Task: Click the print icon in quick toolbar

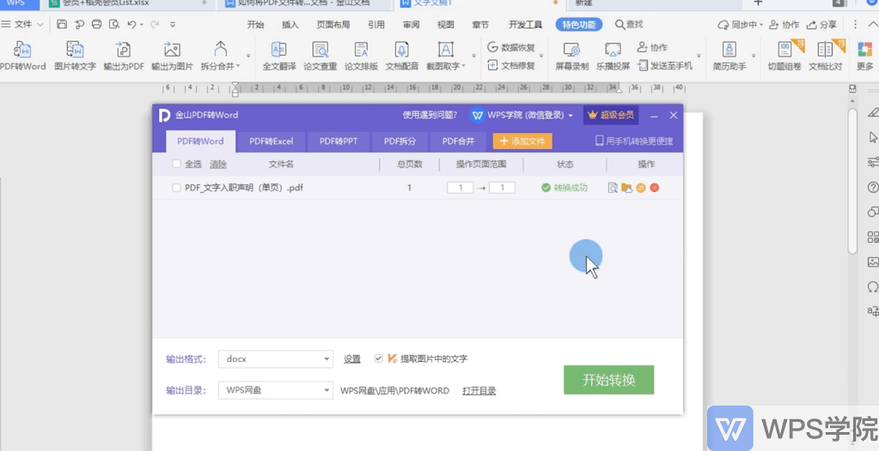Action: pyautogui.click(x=96, y=24)
